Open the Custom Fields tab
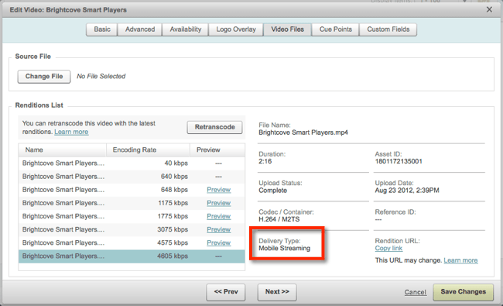The width and height of the screenshot is (503, 306). pyautogui.click(x=388, y=29)
